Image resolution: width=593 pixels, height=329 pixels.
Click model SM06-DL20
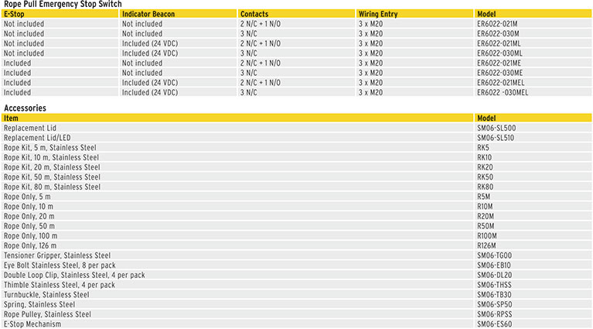(x=495, y=275)
